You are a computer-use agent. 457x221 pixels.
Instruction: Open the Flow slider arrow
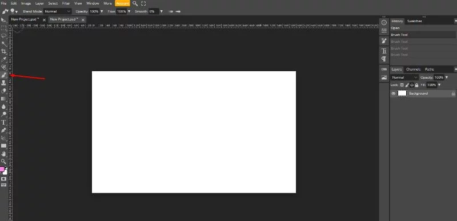[129, 11]
